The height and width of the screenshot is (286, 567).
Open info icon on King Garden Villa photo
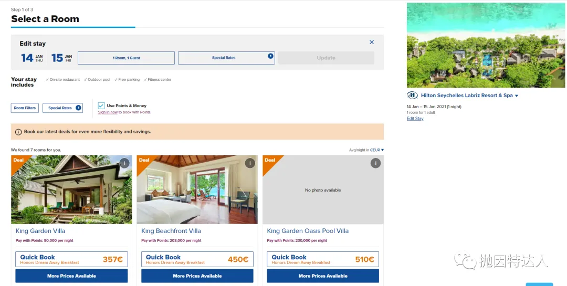pos(124,163)
